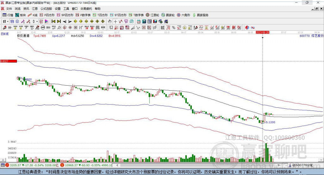The height and width of the screenshot is (175, 324).
Task: Click the red 深 Shenzhen index icon
Action: (62, 165)
